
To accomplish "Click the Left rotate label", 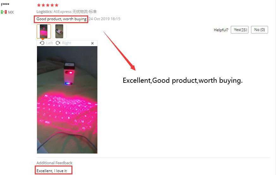I will click(49, 43).
